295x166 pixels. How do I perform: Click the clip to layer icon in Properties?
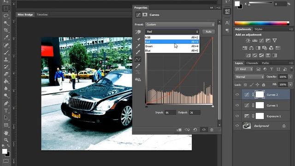coord(179,130)
